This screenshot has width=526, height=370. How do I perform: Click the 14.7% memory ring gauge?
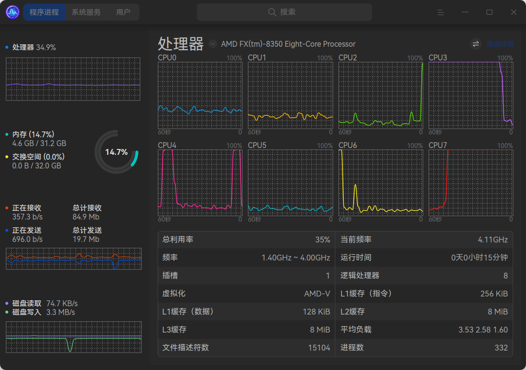pos(116,152)
